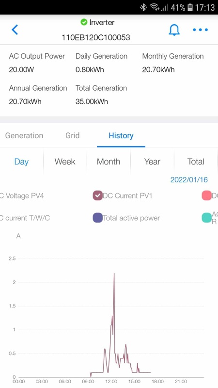Screen dimensions: 218x388
Task: Toggle the teal AC series checkbox
Action: 207,218
